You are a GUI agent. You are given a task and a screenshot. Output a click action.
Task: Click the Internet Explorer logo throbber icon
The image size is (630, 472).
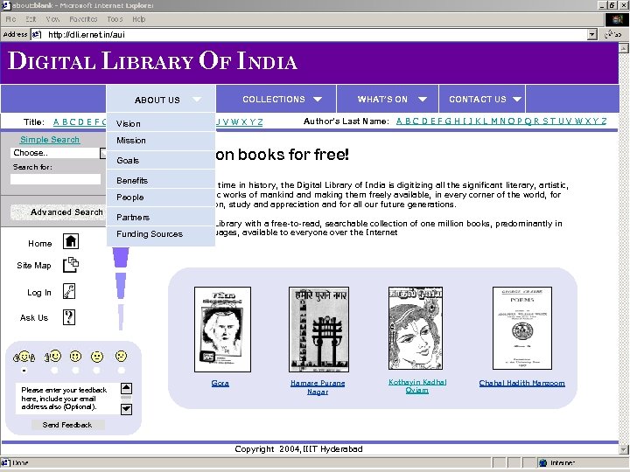[x=617, y=19]
